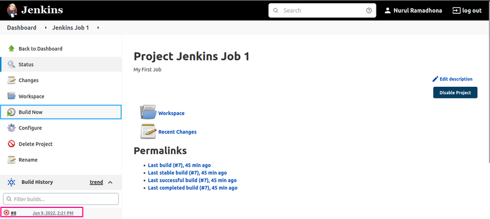Click the sidebar Workspace folder icon
490x219 pixels.
click(12, 96)
